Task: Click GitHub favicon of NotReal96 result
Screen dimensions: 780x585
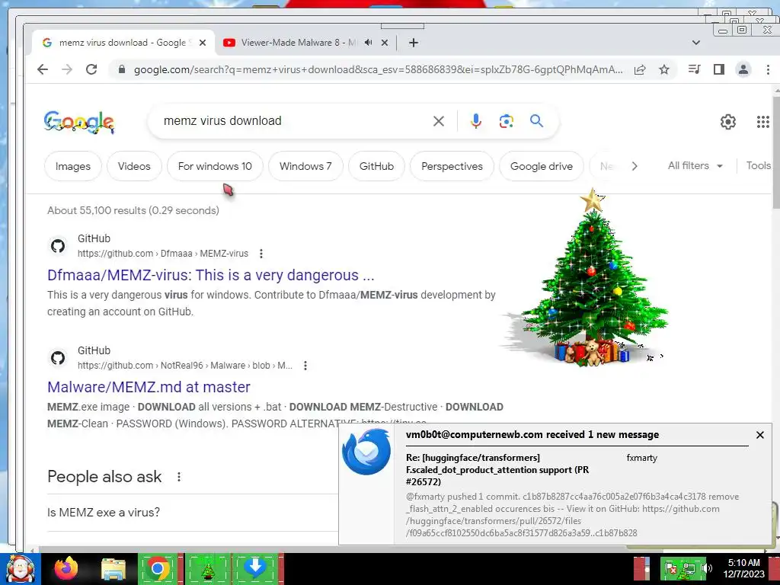Action: pos(58,358)
